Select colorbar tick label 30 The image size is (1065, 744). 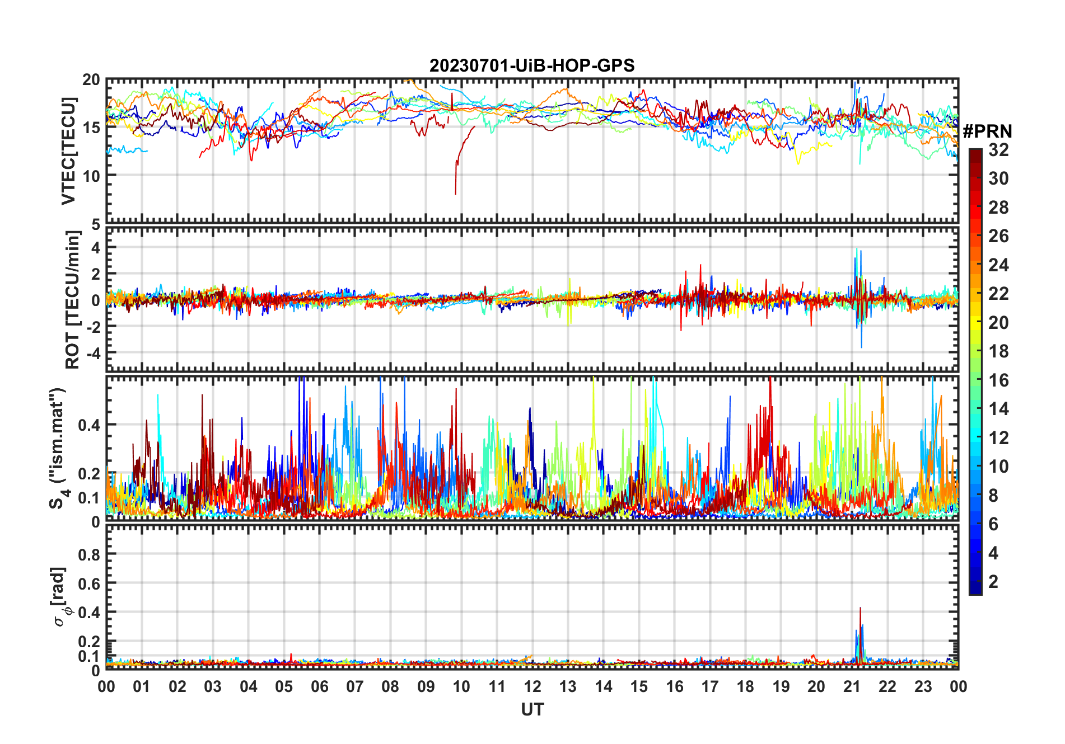coord(998,178)
